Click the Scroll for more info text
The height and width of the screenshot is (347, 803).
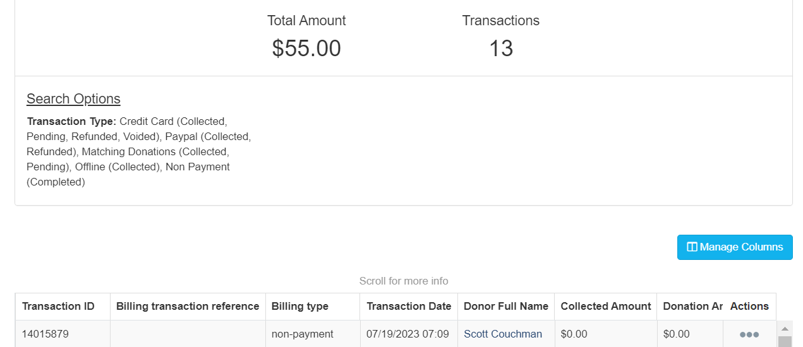(x=404, y=281)
